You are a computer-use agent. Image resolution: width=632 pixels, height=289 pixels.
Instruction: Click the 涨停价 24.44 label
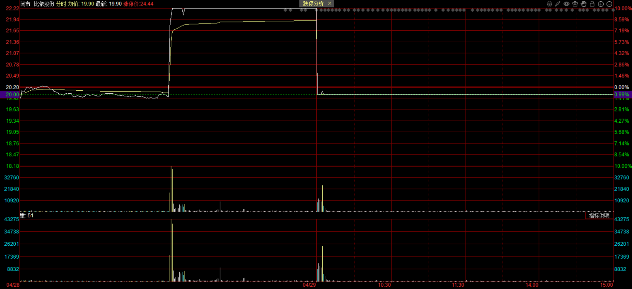click(x=138, y=4)
